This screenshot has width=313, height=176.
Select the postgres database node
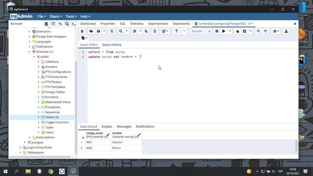click(37, 142)
